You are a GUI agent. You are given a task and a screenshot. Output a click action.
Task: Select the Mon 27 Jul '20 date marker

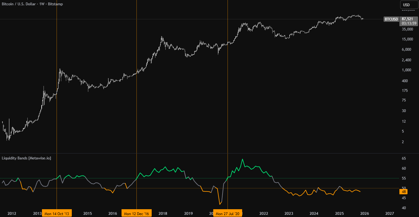coord(228,214)
